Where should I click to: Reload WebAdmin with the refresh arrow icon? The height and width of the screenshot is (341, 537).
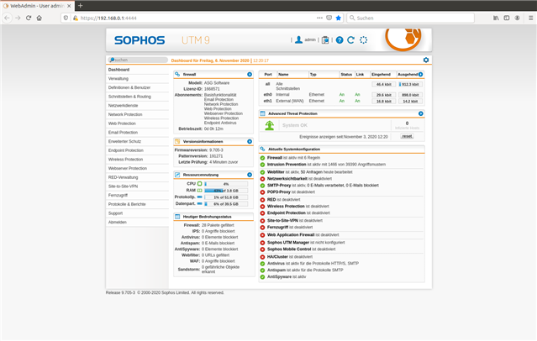tap(350, 40)
